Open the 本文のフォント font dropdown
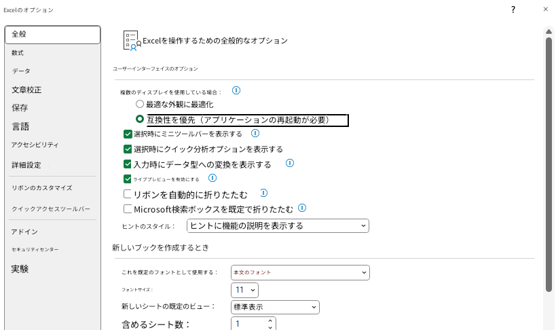The height and width of the screenshot is (330, 556). pos(300,272)
